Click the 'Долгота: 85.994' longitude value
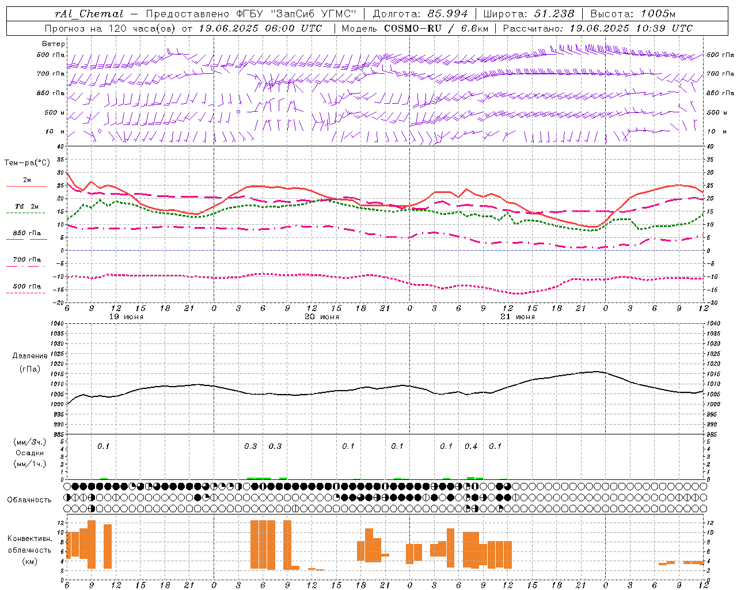The image size is (737, 590). coord(420,14)
